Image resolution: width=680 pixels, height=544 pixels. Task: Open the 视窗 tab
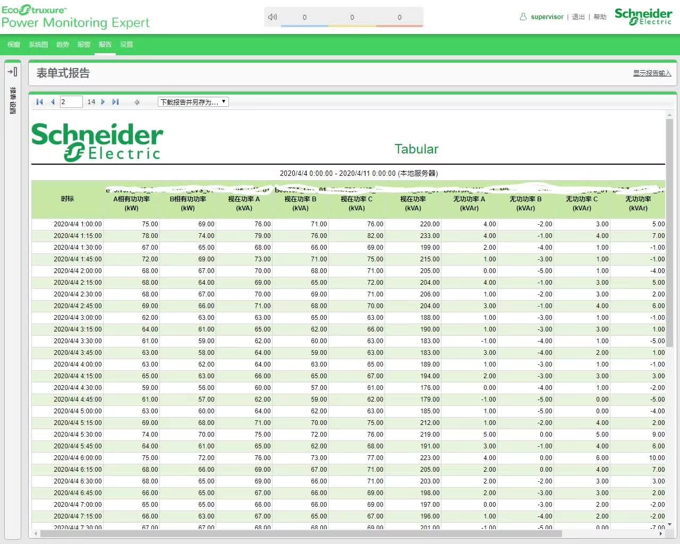(x=14, y=45)
